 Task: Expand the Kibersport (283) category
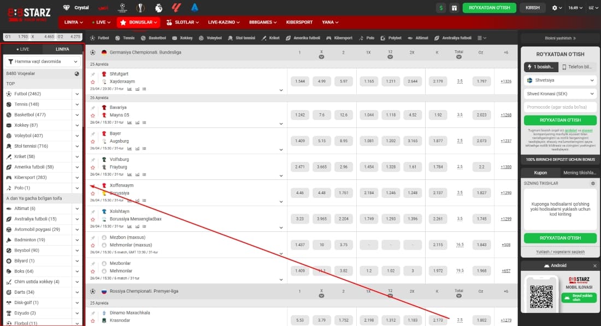click(77, 178)
